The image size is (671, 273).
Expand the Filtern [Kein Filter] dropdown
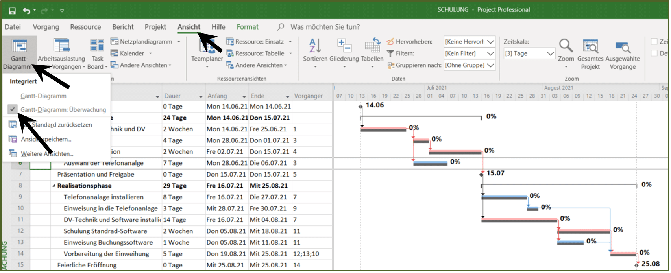coord(470,53)
